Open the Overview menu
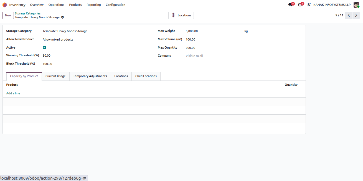The width and height of the screenshot is (363, 181). (37, 5)
